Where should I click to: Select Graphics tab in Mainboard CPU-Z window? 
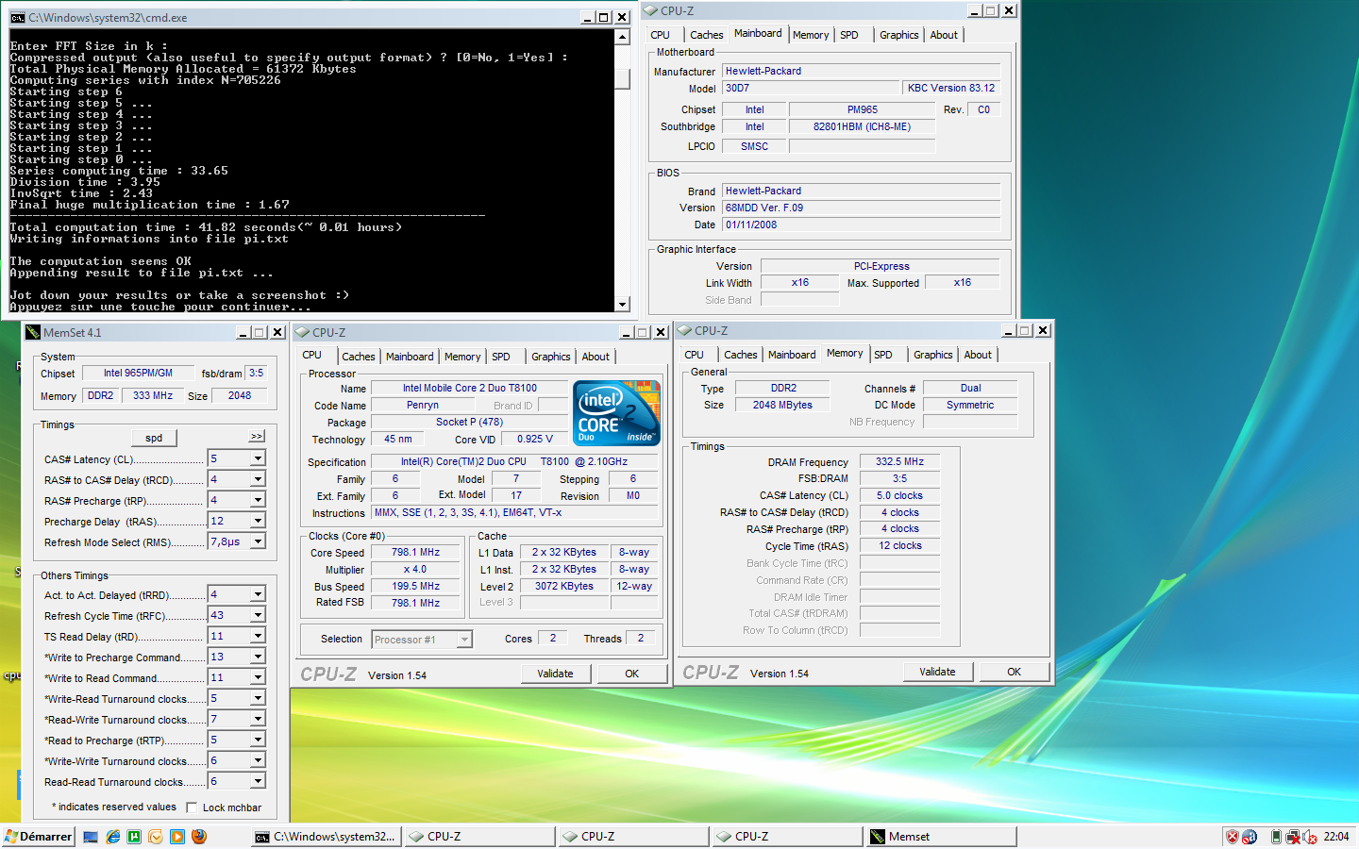[898, 35]
